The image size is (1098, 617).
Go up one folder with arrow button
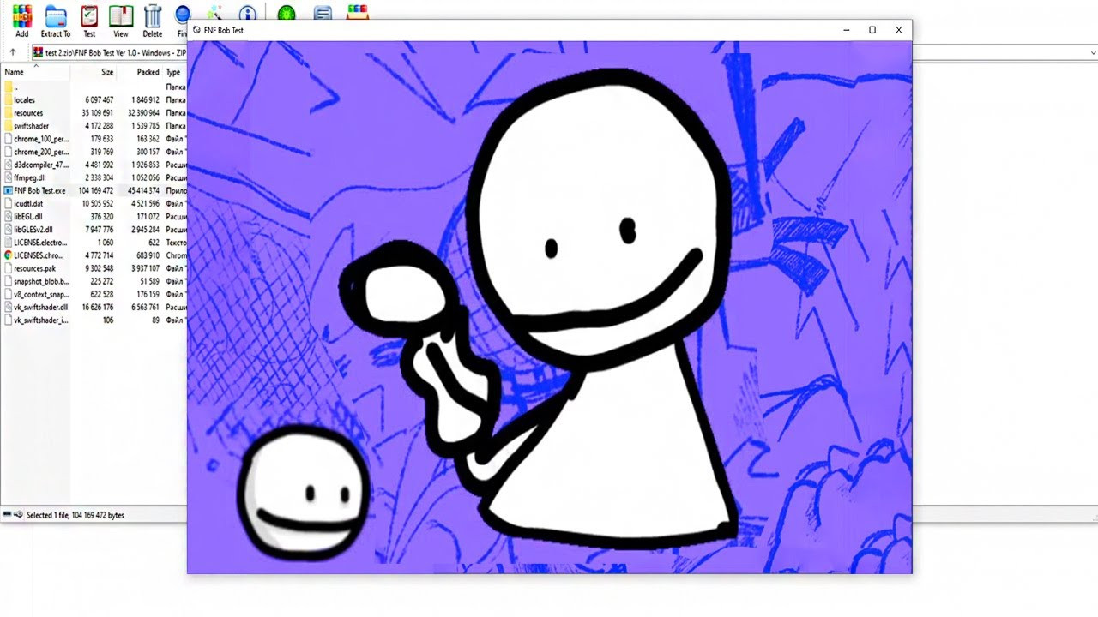point(12,52)
